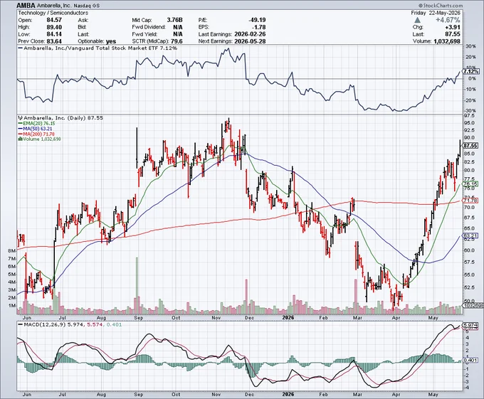The image size is (484, 399).
Task: Click the date 'Friday 22-May-2026'
Action: [x=435, y=13]
